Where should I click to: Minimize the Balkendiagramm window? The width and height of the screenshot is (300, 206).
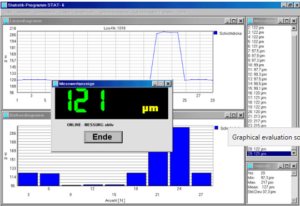[x=227, y=115]
